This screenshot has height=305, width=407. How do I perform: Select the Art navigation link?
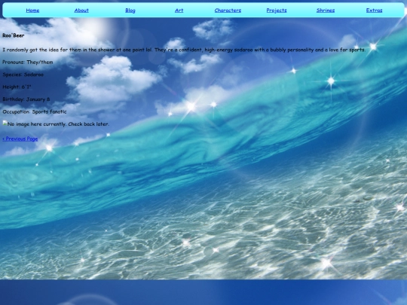point(179,11)
